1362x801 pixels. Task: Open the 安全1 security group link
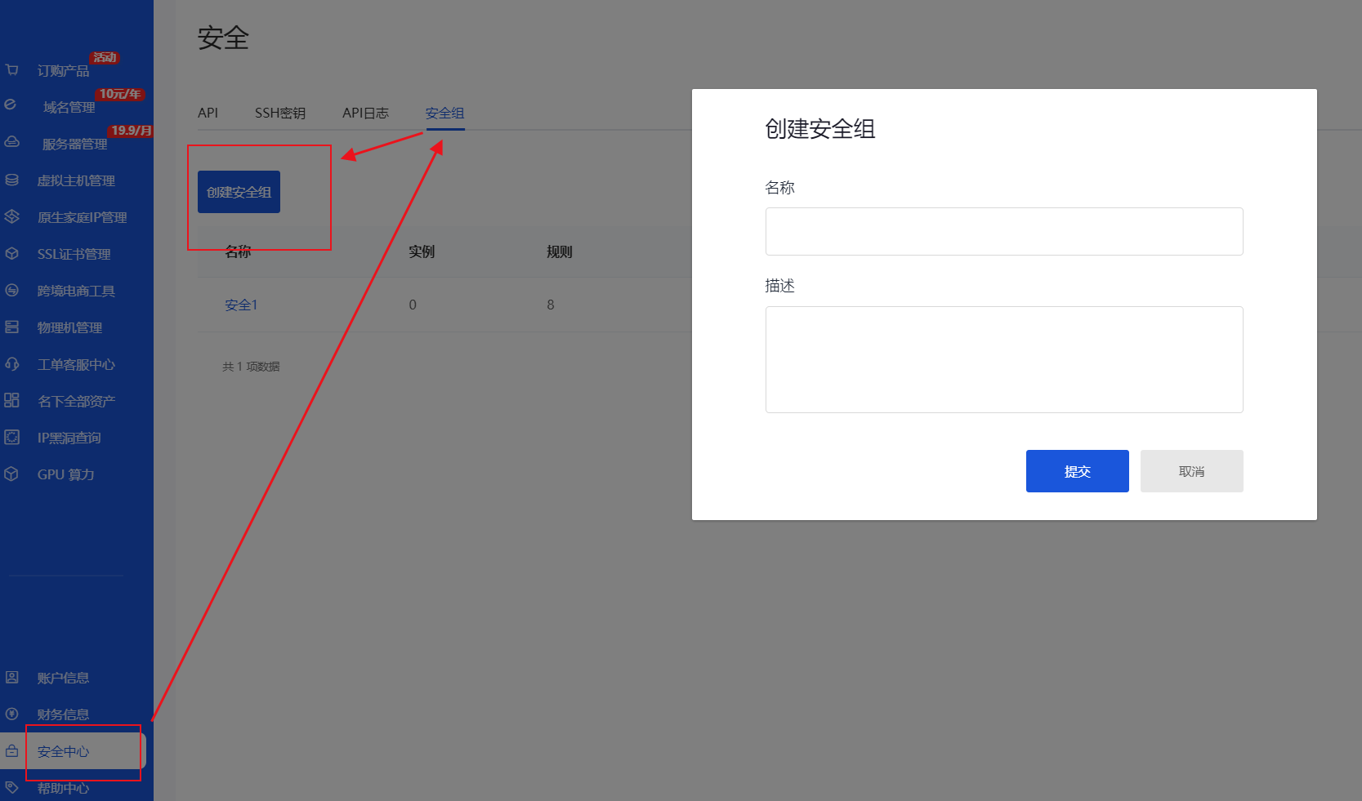tap(241, 305)
